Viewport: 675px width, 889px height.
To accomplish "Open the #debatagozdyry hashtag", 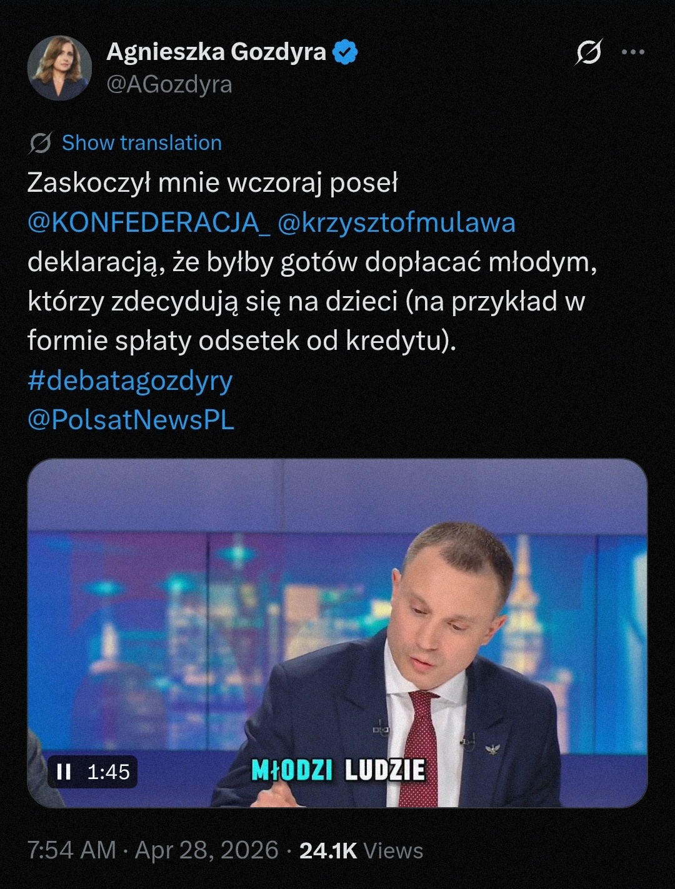I will pyautogui.click(x=130, y=380).
